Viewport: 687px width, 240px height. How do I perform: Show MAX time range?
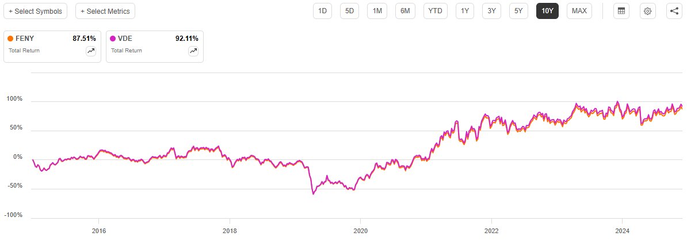579,11
